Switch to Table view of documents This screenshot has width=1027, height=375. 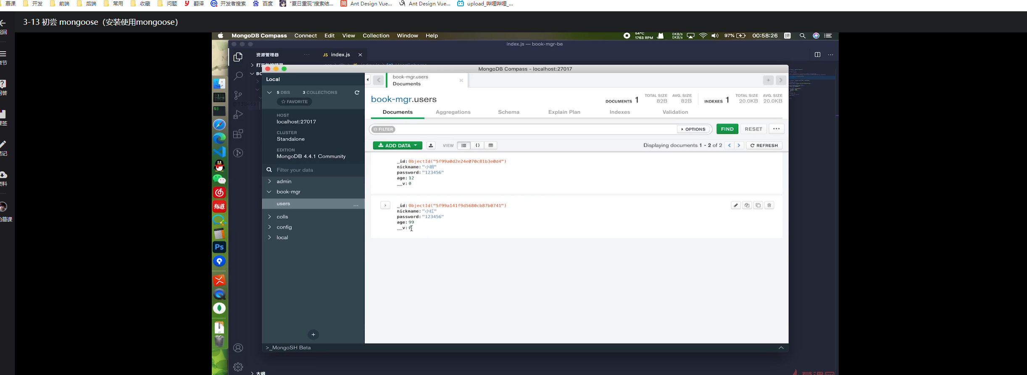(491, 145)
